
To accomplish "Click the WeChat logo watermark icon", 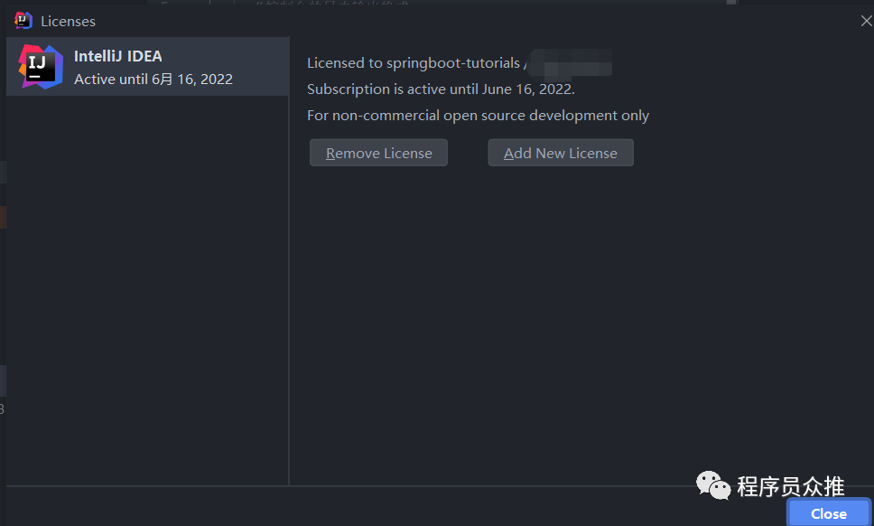I will [713, 486].
